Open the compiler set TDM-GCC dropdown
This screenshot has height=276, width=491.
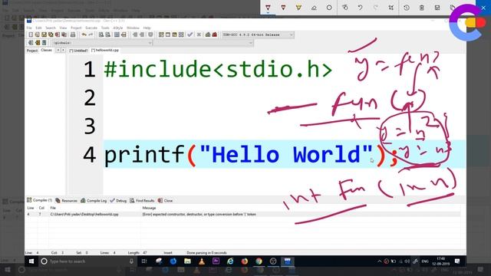258,34
